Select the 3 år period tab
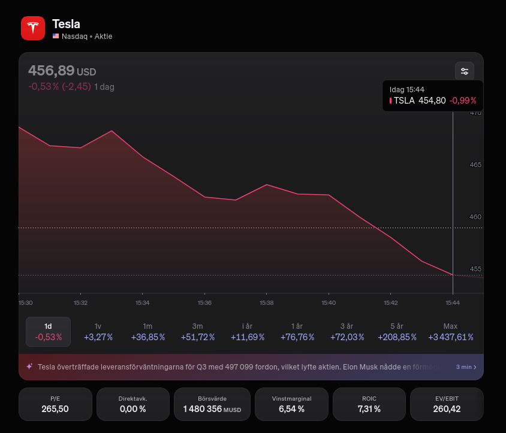This screenshot has height=433, width=506. tap(347, 332)
